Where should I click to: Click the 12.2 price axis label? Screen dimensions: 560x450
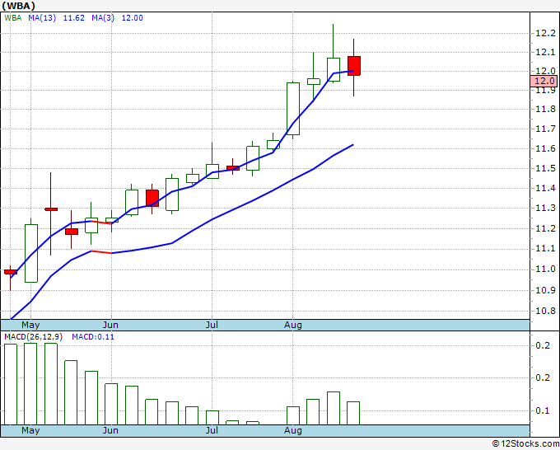pyautogui.click(x=545, y=33)
